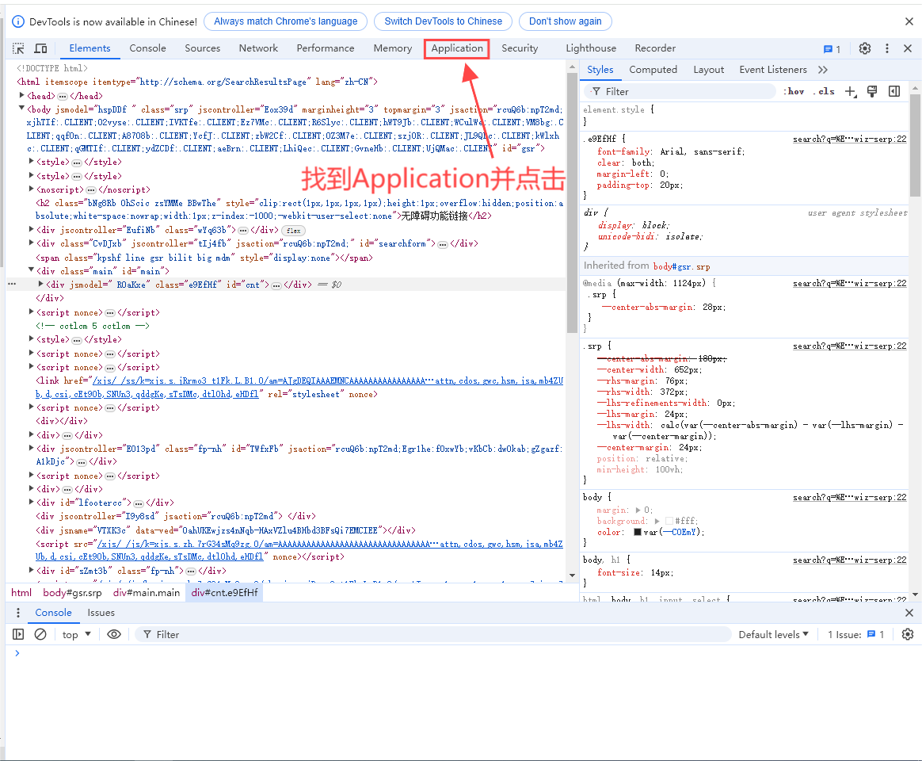
Task: Select the html breadcrumb item
Action: (21, 593)
